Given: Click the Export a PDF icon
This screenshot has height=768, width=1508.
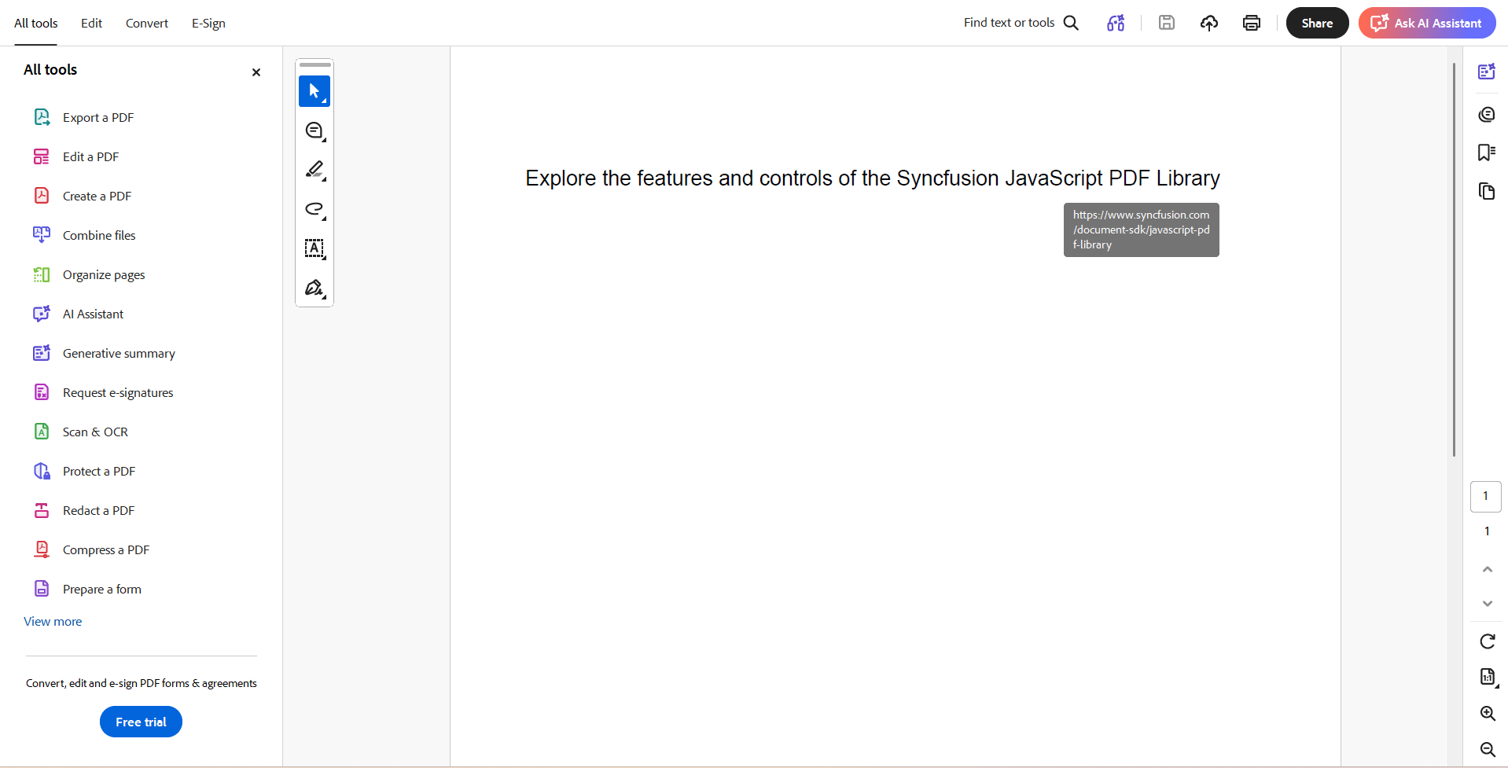Looking at the screenshot, I should (42, 117).
